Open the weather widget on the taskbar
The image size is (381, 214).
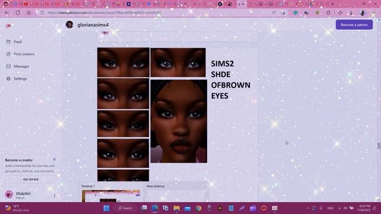tap(17, 208)
